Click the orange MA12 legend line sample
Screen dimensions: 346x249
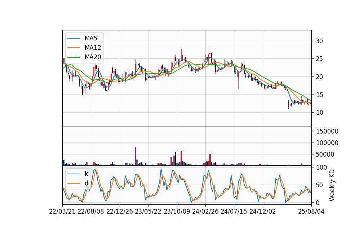tap(74, 48)
